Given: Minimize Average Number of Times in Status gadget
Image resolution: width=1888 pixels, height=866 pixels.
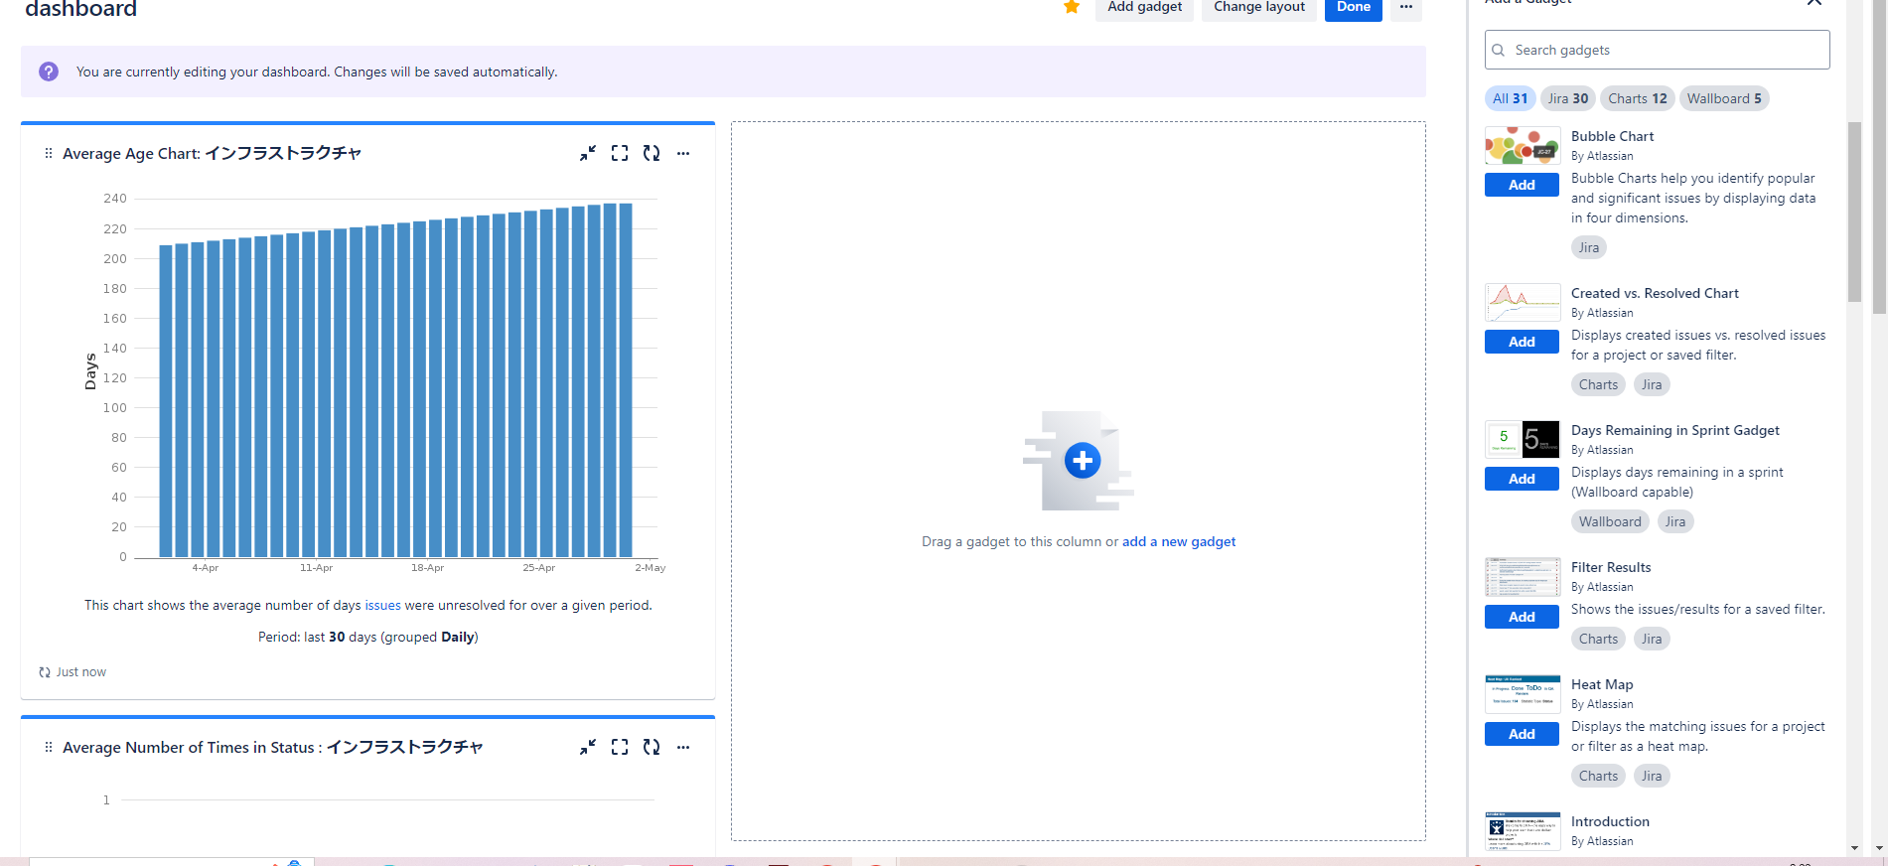Looking at the screenshot, I should [588, 747].
